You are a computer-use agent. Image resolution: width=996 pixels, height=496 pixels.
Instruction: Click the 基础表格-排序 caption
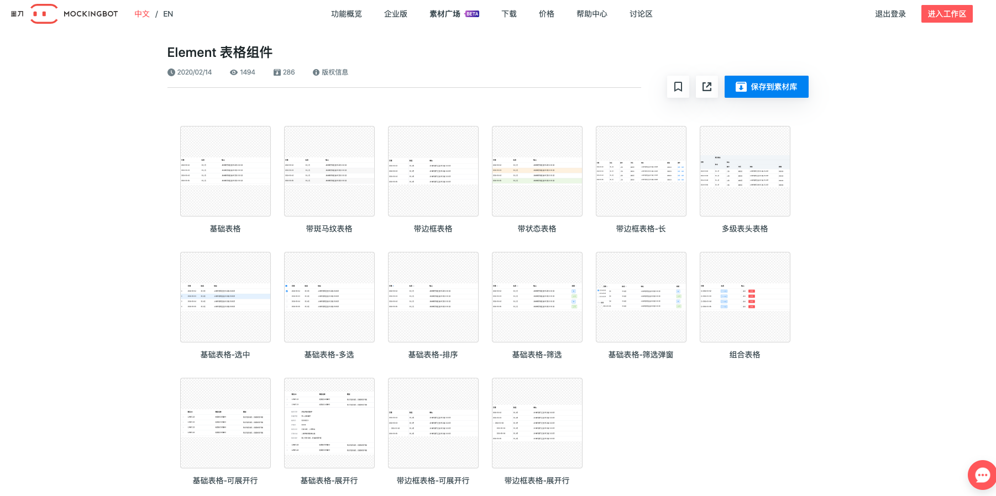click(x=433, y=355)
